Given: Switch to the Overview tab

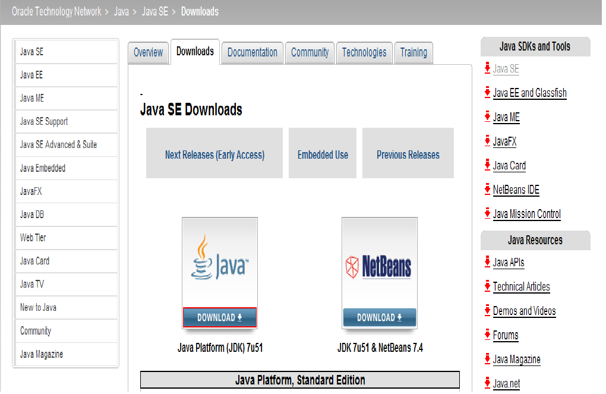Looking at the screenshot, I should (149, 53).
